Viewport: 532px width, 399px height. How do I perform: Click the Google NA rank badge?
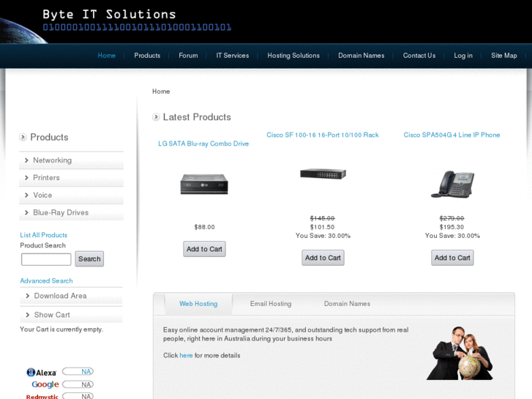(x=78, y=384)
